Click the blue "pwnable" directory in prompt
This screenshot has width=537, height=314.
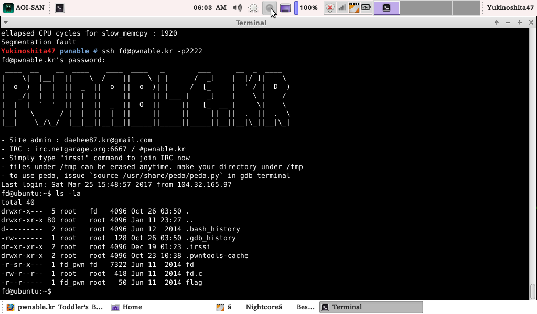coord(74,51)
